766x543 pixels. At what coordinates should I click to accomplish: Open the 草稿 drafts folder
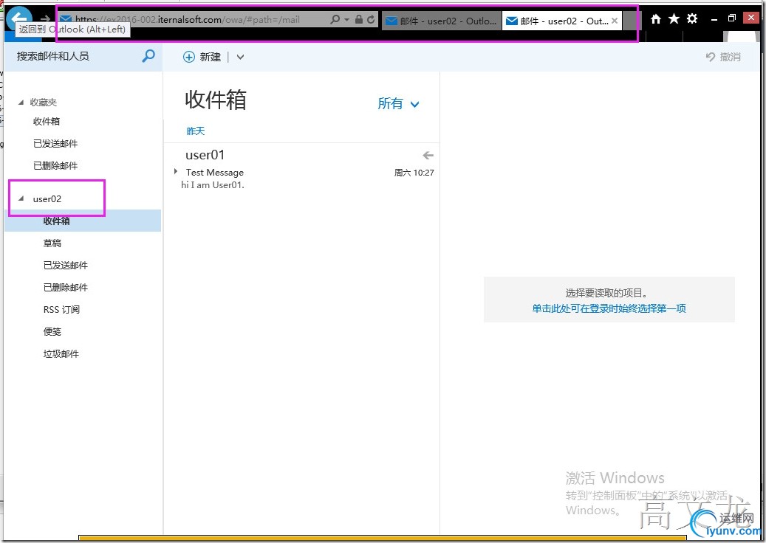pyautogui.click(x=52, y=243)
